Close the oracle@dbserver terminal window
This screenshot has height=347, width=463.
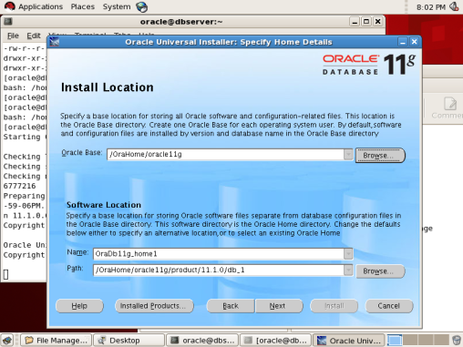click(x=377, y=22)
